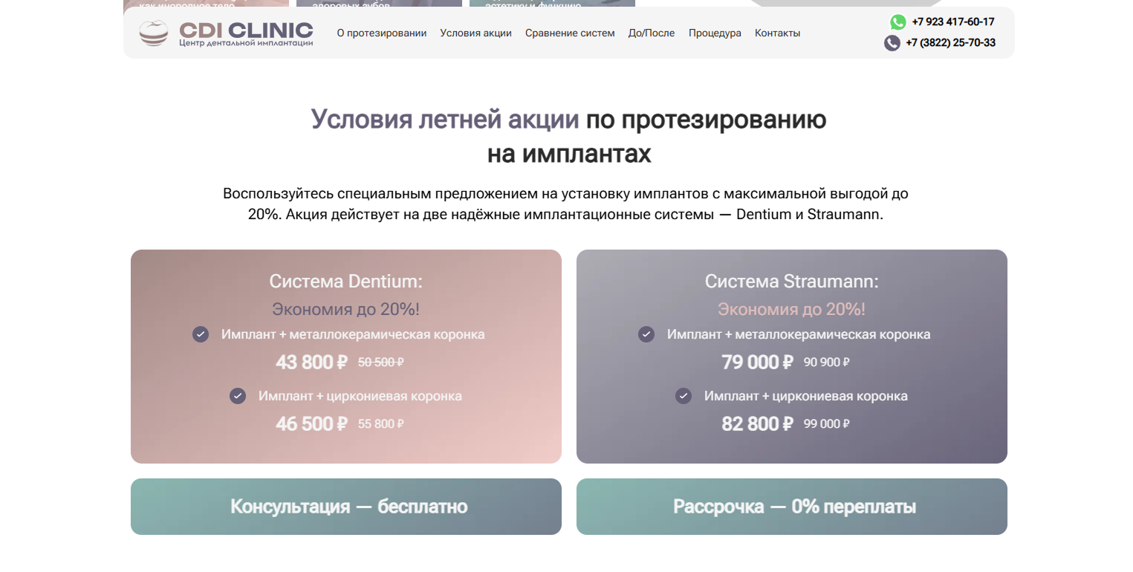Dial the +7 (3822) 25-70-33 landline link
The width and height of the screenshot is (1133, 572).
click(x=952, y=43)
